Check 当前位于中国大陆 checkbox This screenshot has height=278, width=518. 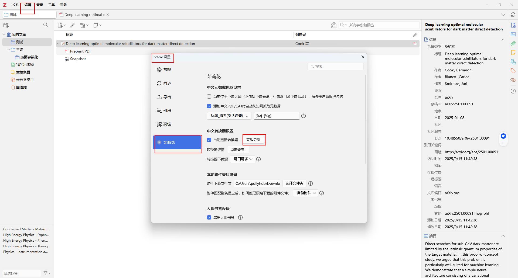tap(209, 96)
